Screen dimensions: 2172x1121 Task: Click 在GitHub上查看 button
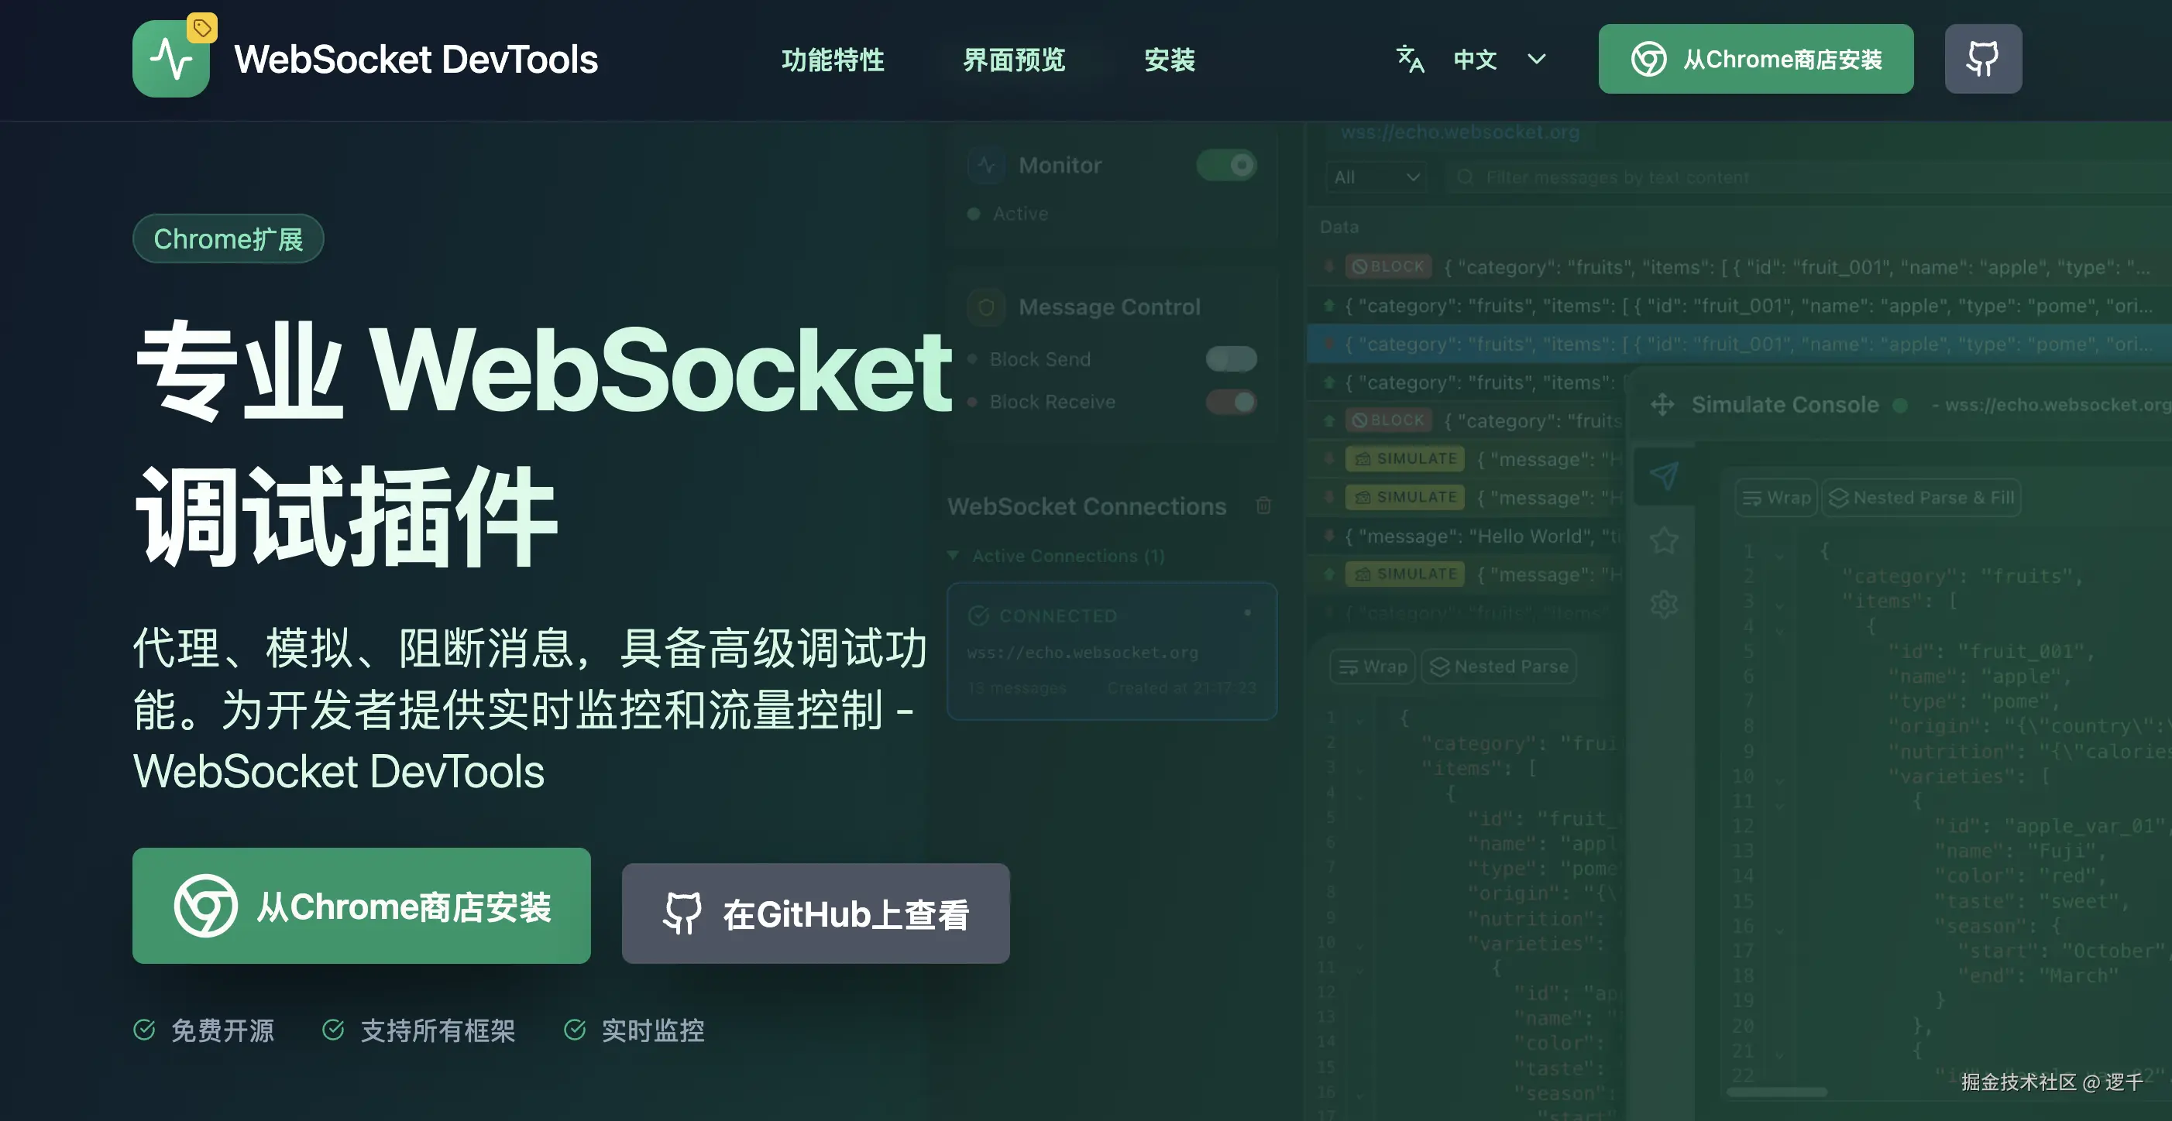(x=816, y=914)
